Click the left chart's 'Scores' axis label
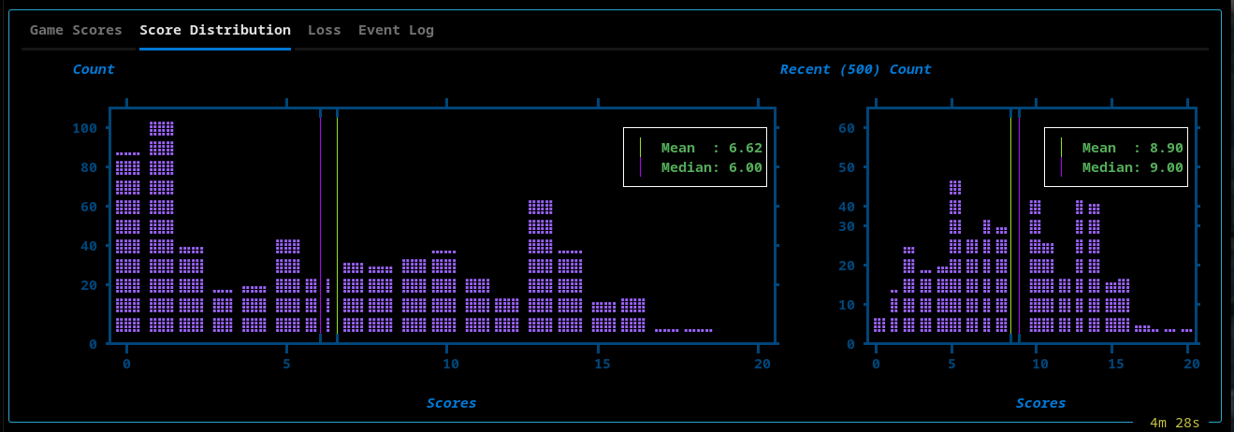This screenshot has width=1234, height=432. [x=451, y=403]
